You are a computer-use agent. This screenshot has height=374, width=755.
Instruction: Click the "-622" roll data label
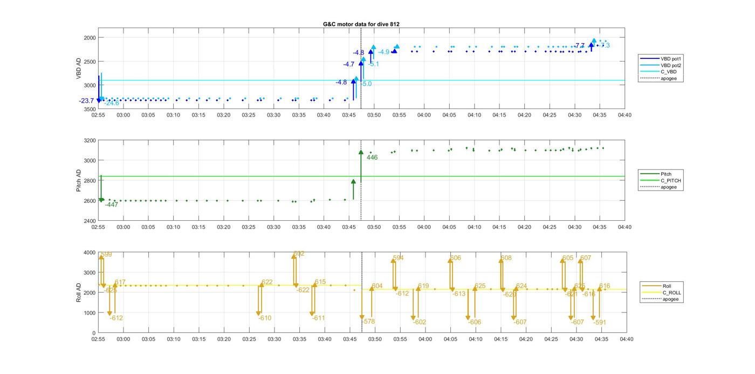tap(303, 290)
